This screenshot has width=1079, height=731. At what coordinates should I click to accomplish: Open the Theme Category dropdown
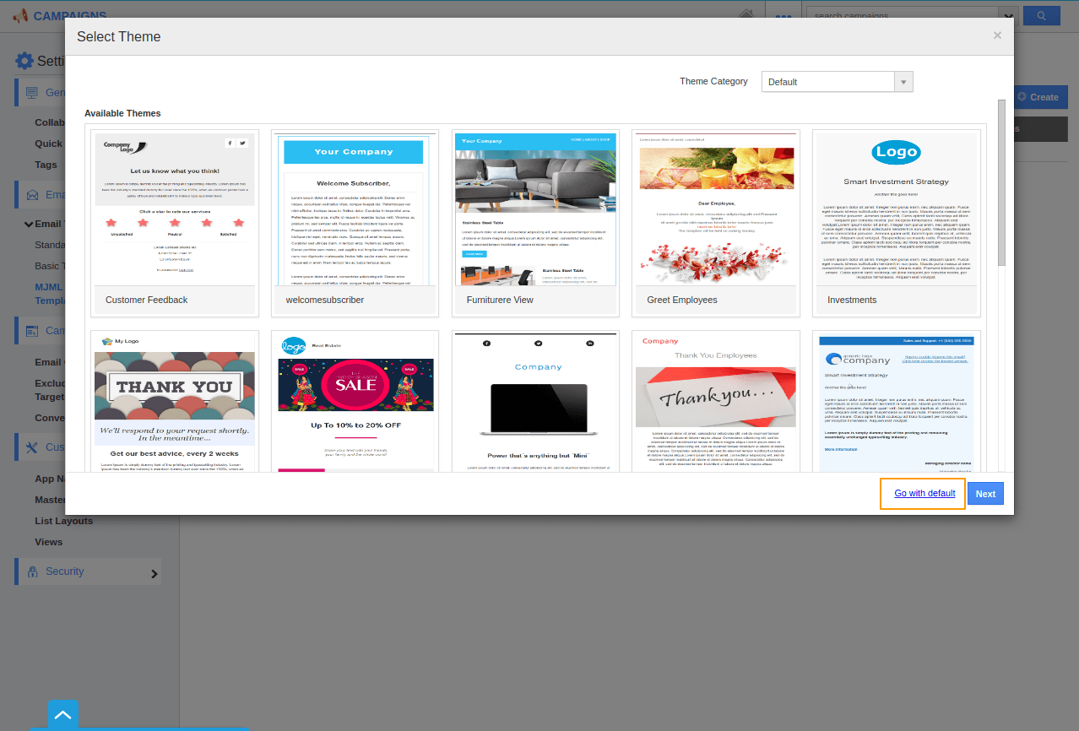[x=837, y=82]
